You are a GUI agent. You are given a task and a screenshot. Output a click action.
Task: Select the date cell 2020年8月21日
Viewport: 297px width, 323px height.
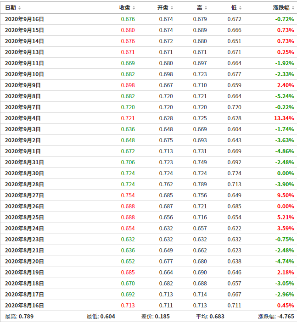(x=24, y=251)
